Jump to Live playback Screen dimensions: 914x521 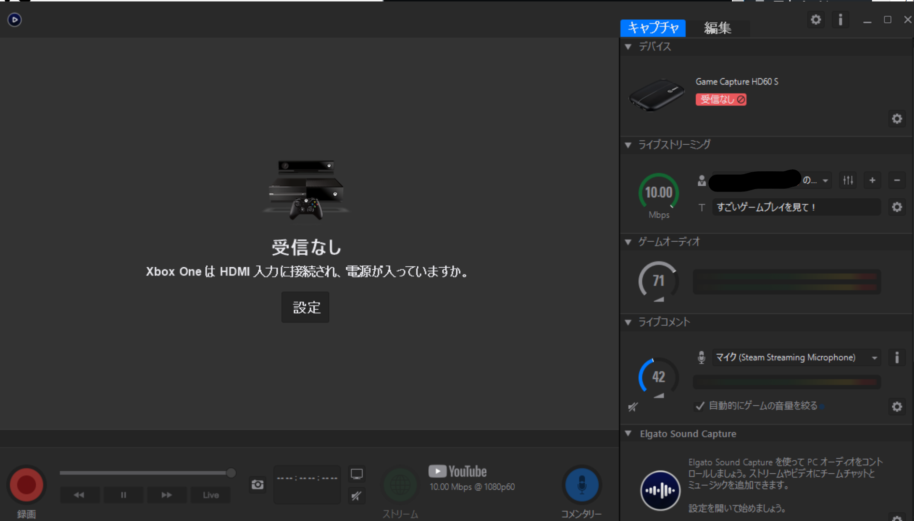click(x=211, y=495)
